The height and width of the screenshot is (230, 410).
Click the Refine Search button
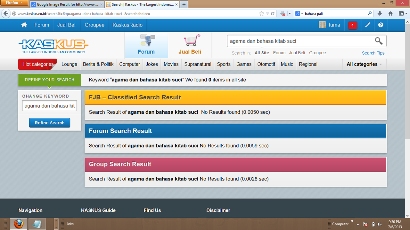click(50, 123)
